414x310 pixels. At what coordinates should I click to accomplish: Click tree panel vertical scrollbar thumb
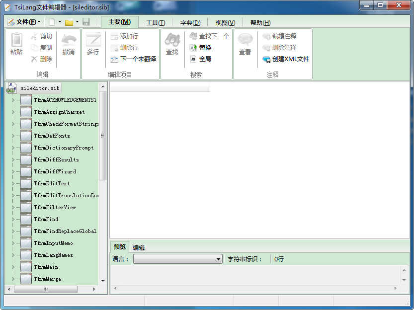[x=103, y=136]
